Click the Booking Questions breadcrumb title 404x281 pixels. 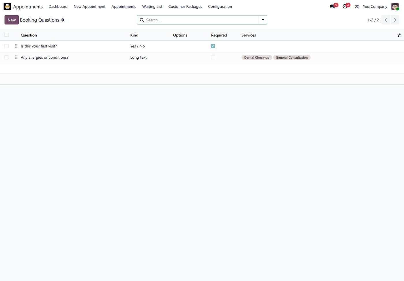pyautogui.click(x=40, y=20)
